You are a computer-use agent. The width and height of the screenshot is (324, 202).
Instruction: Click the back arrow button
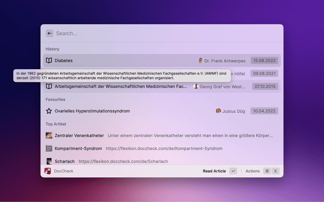[49, 33]
